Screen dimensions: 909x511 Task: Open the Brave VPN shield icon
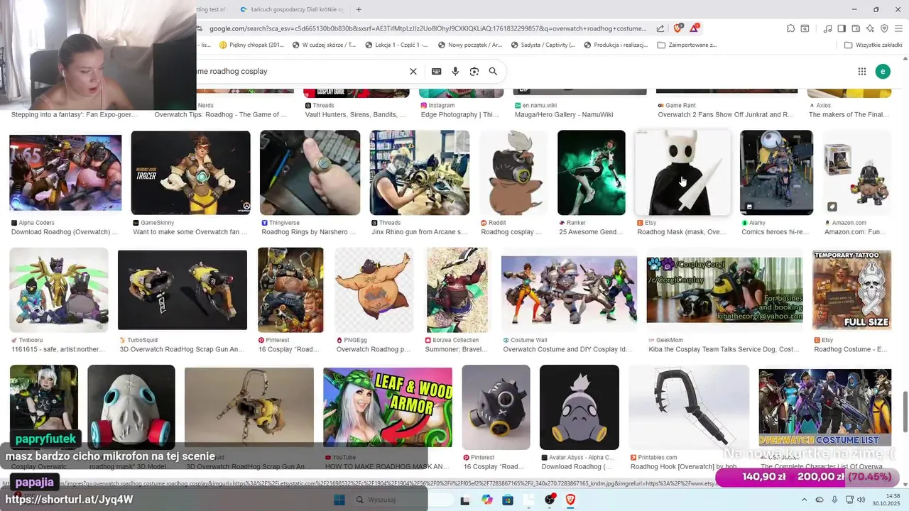click(x=884, y=28)
